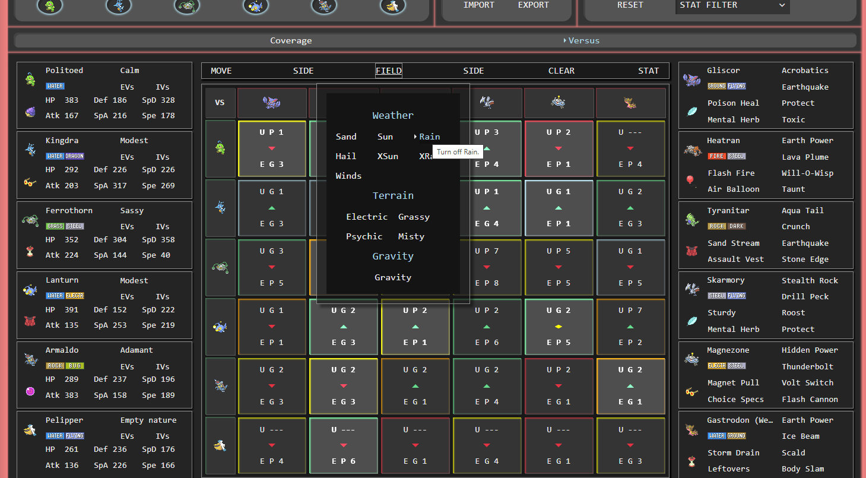Click Tyranitar's Assault Vest item icon
Image resolution: width=866 pixels, height=478 pixels.
pyautogui.click(x=691, y=251)
